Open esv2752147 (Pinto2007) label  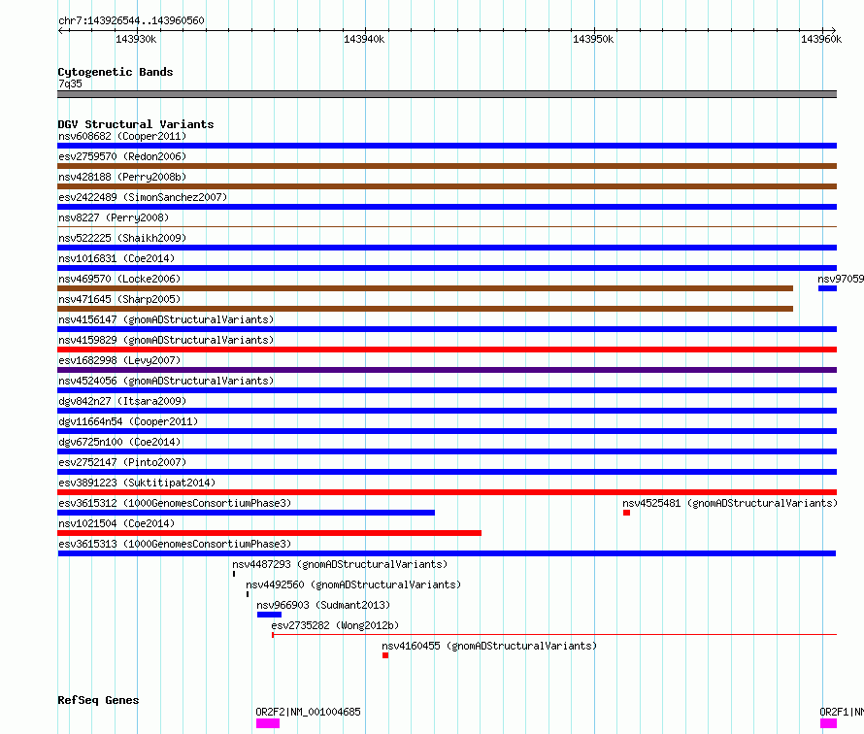(x=122, y=462)
